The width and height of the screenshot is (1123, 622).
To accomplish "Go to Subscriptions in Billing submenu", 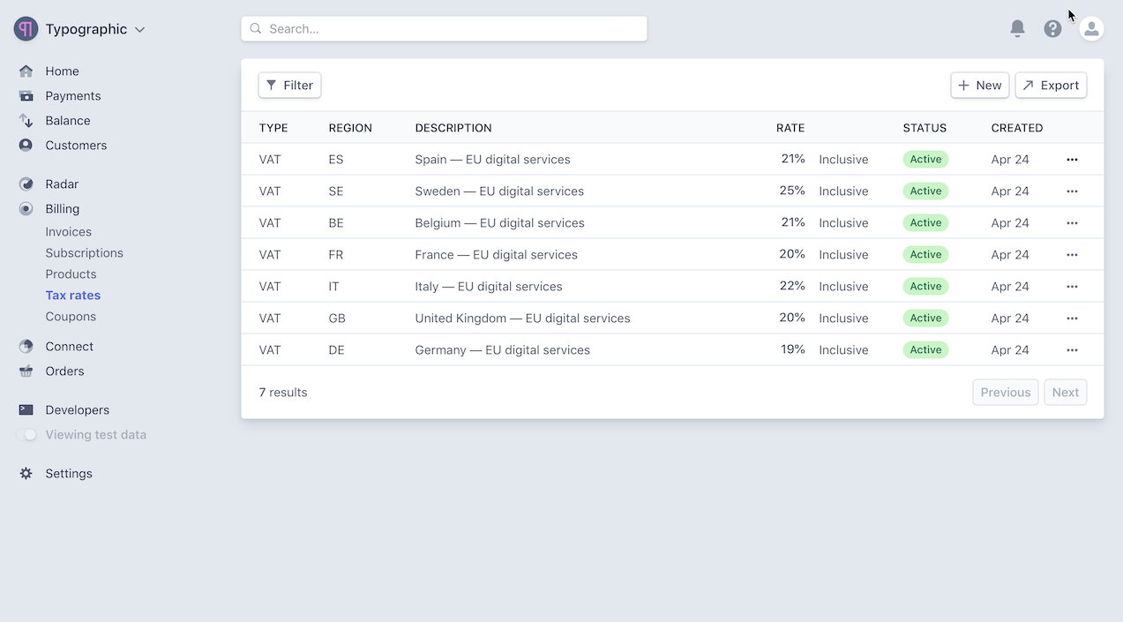I will coord(85,253).
